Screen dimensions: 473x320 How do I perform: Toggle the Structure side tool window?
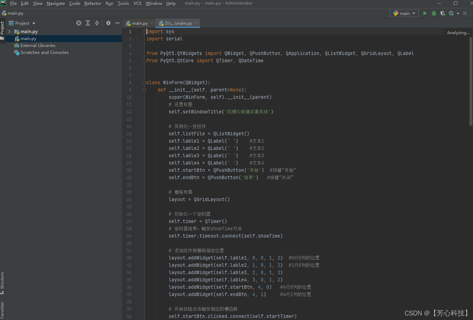click(2, 283)
